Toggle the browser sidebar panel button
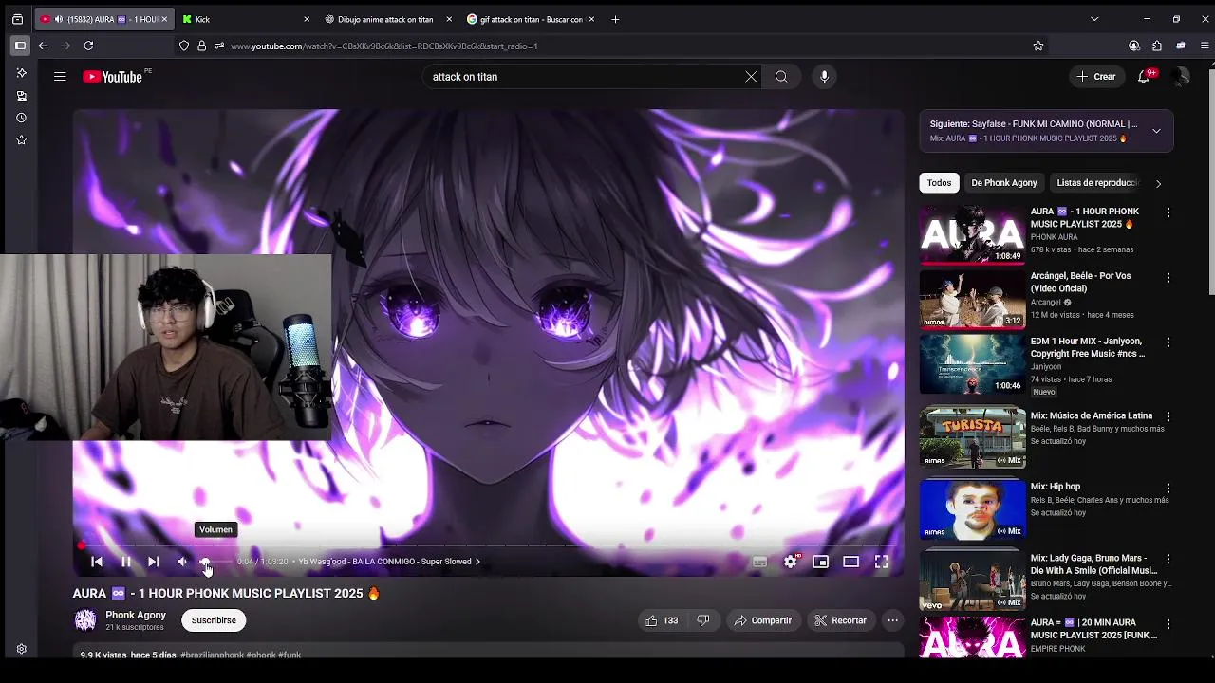 point(20,46)
